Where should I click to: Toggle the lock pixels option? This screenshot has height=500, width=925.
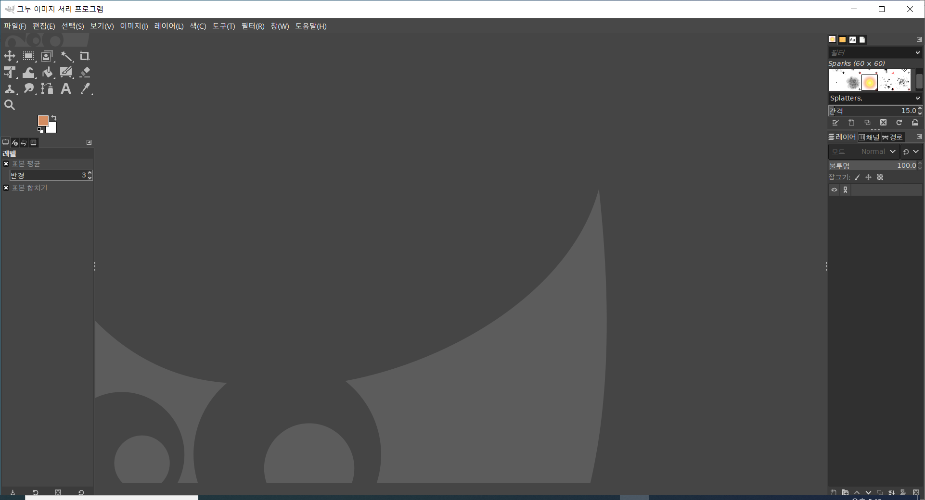pyautogui.click(x=857, y=177)
